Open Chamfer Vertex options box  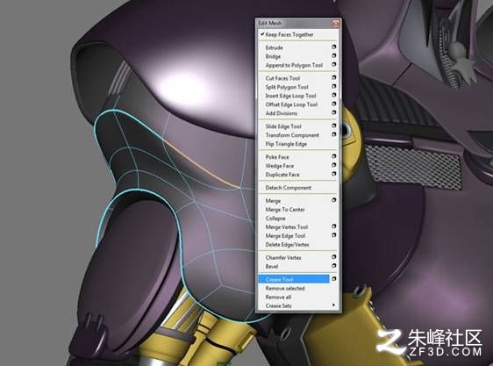tap(334, 257)
